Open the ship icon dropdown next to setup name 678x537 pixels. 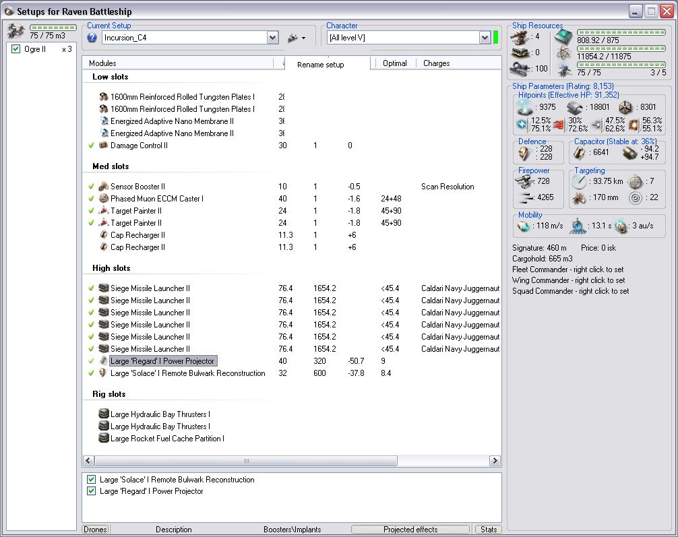coord(297,38)
